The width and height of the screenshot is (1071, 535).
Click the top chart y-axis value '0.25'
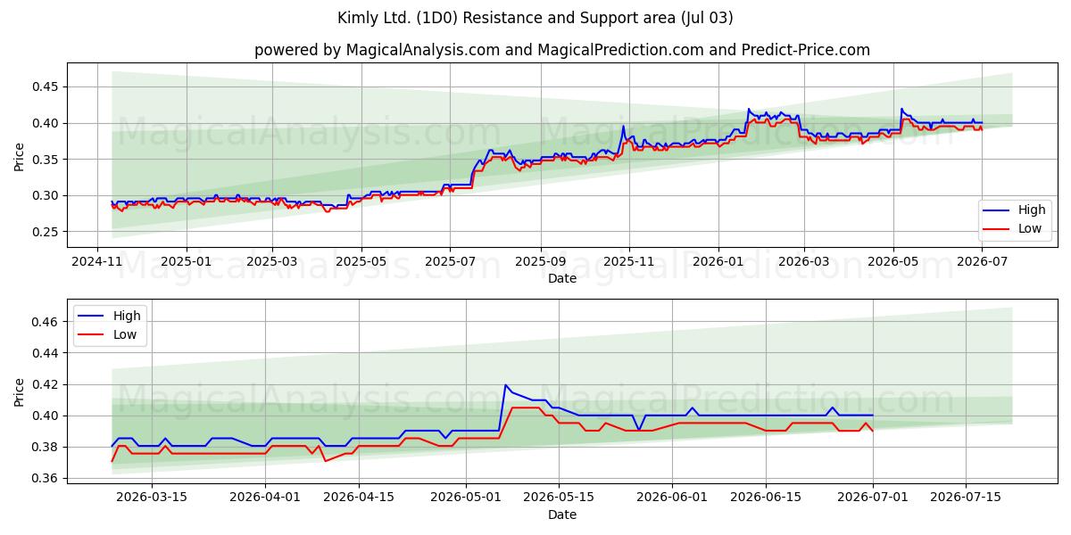[46, 232]
